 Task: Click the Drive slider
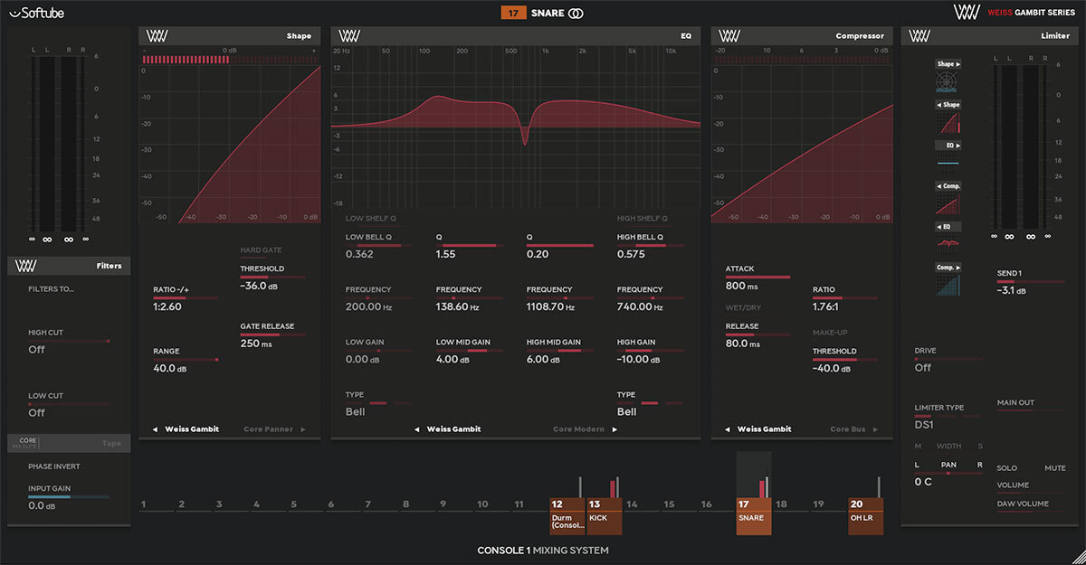click(948, 359)
